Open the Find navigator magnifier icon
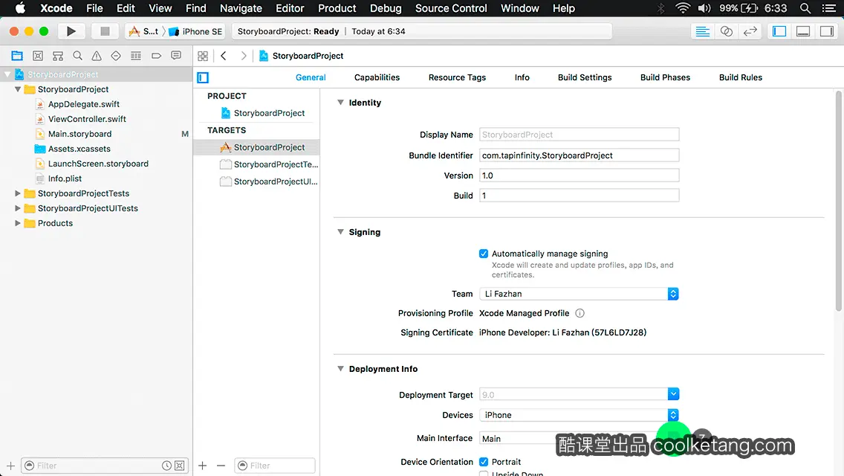 [x=77, y=56]
